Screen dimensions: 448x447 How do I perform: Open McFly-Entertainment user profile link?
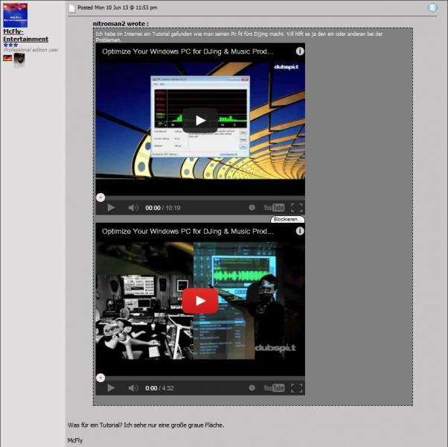[25, 35]
